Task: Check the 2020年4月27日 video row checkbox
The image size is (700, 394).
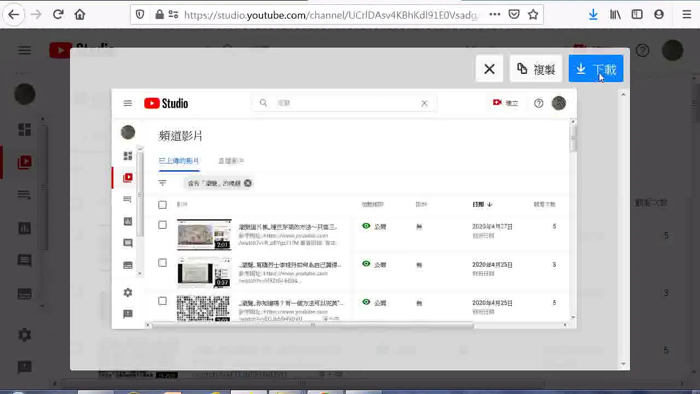Action: pos(162,225)
